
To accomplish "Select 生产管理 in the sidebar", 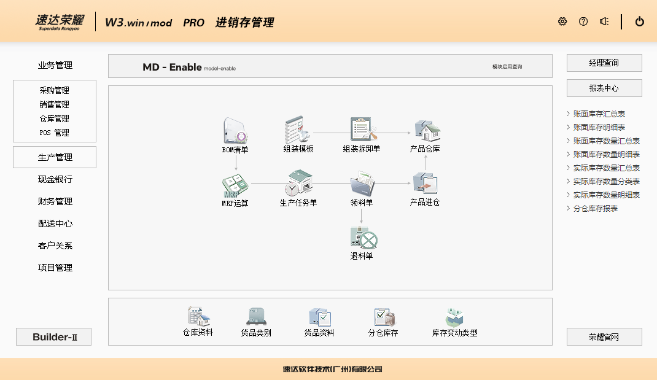I will (55, 157).
